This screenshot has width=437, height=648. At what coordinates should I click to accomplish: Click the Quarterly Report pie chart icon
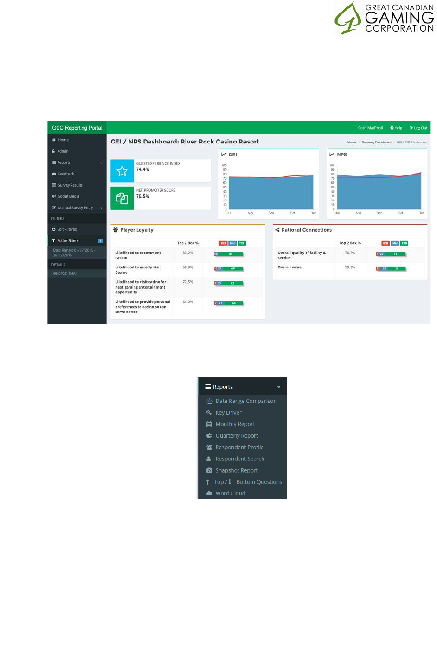(209, 436)
